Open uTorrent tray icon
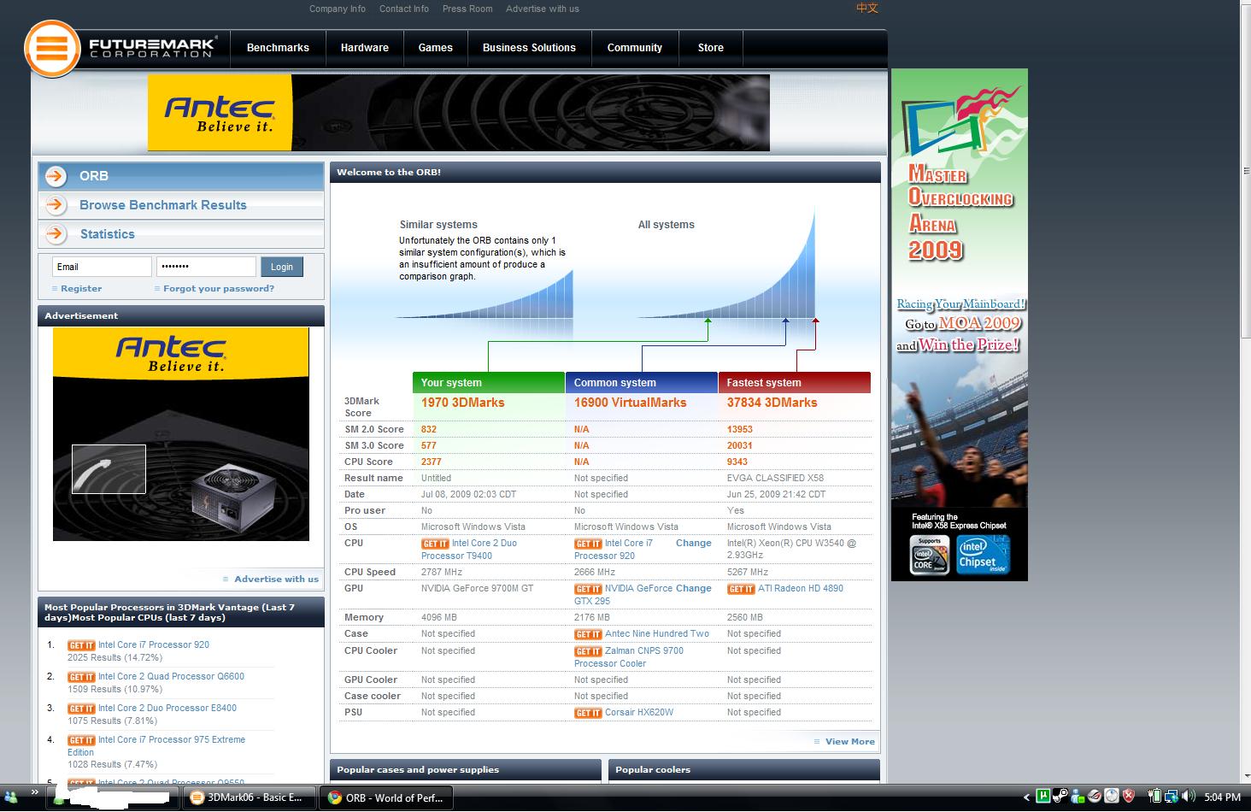The height and width of the screenshot is (812, 1251). 1042,797
